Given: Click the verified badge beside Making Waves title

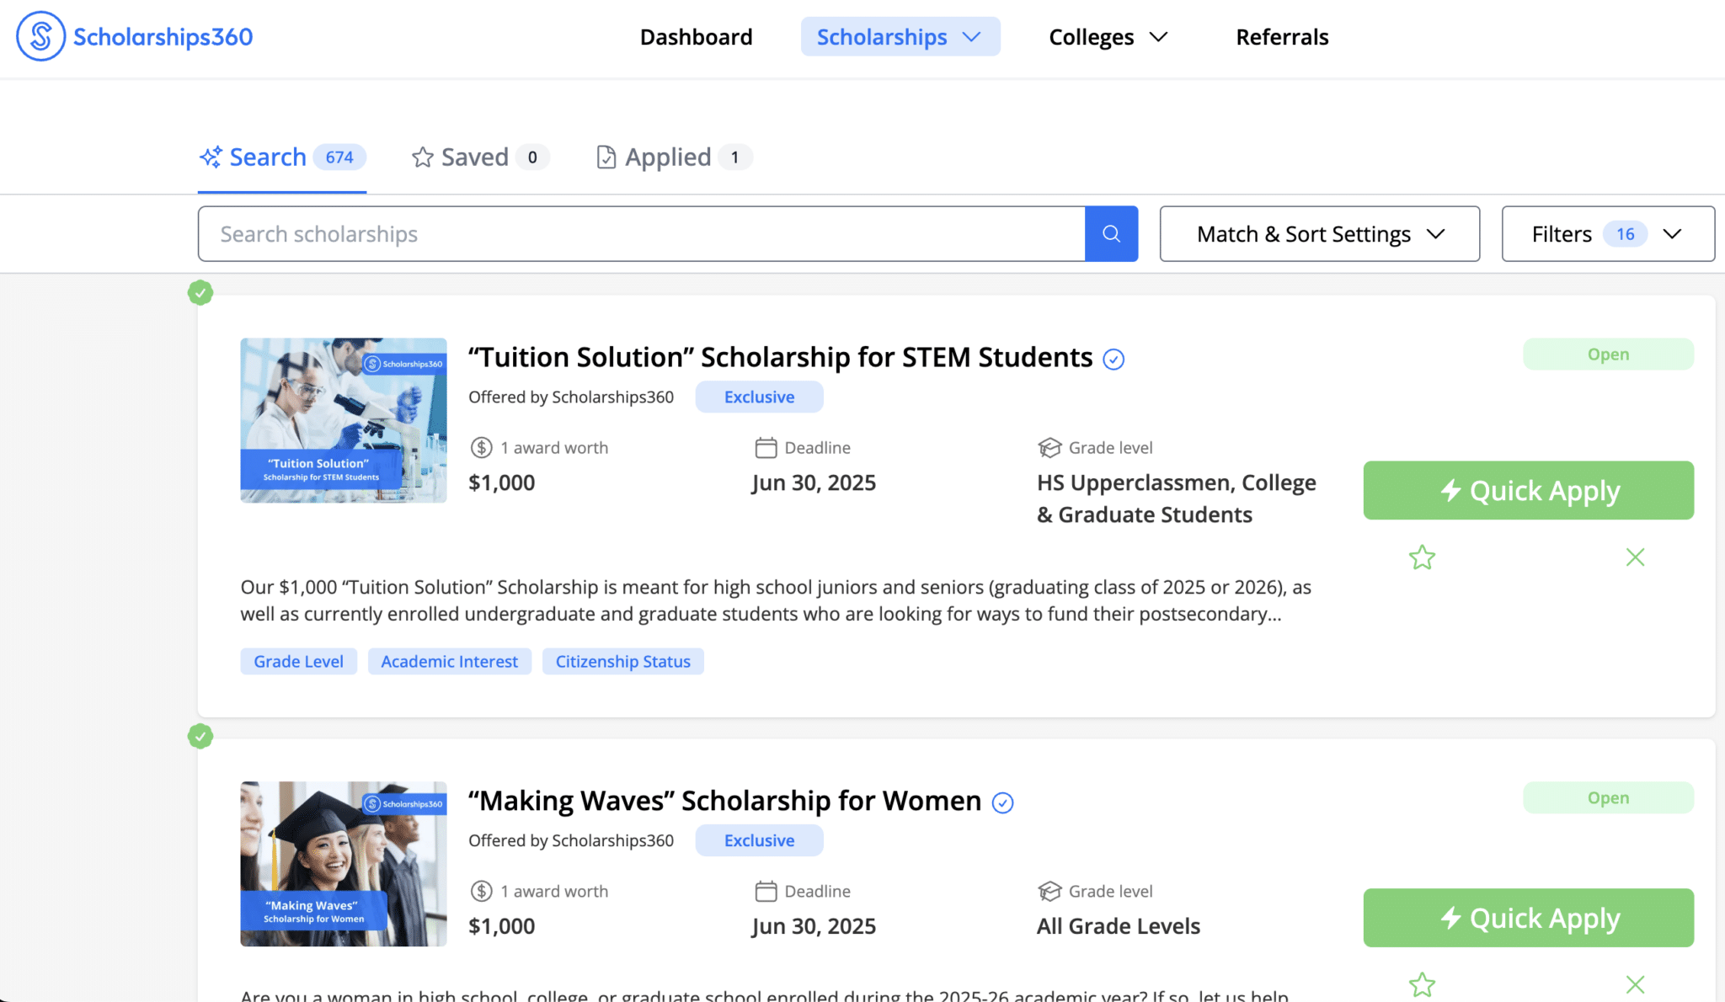Looking at the screenshot, I should 1001,803.
